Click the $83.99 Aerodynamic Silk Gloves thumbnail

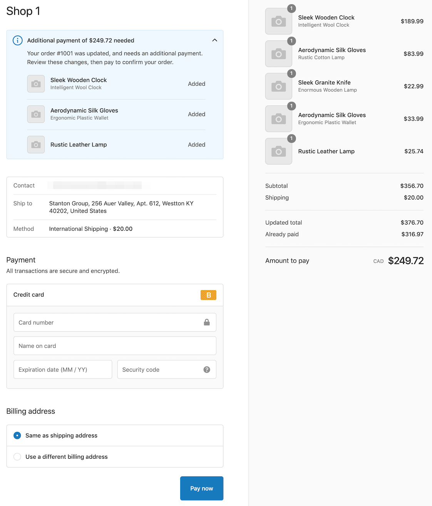tap(278, 54)
